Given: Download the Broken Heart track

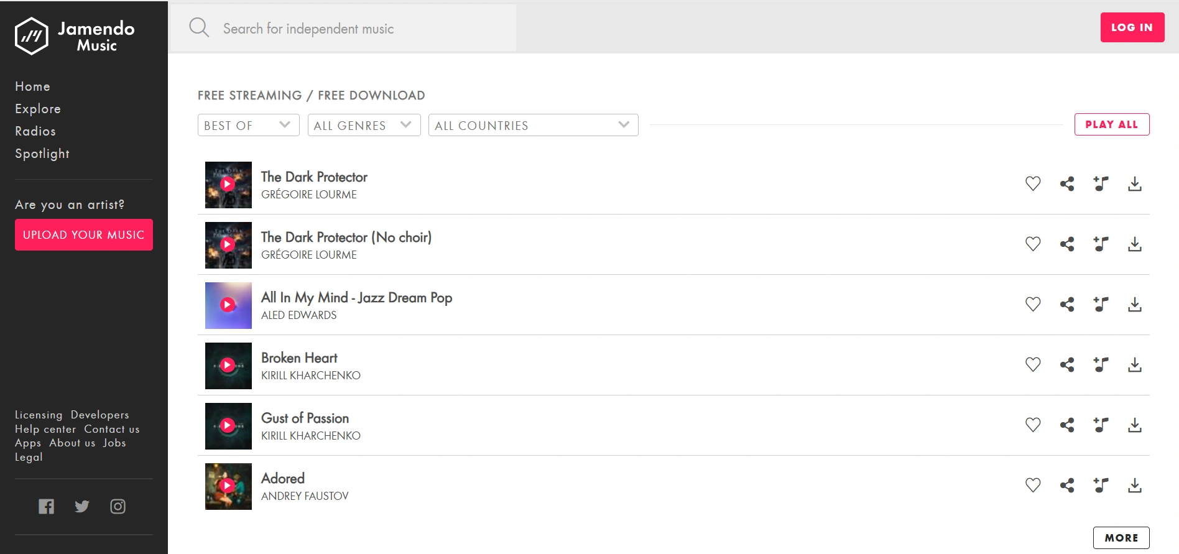Looking at the screenshot, I should 1135,365.
